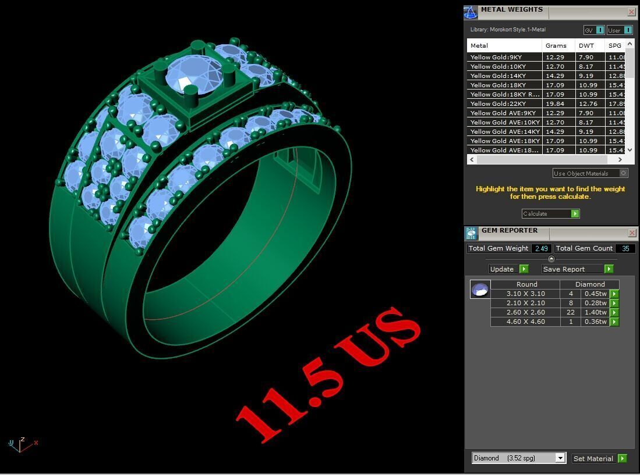
Task: Sort by the SPG column header
Action: [615, 45]
